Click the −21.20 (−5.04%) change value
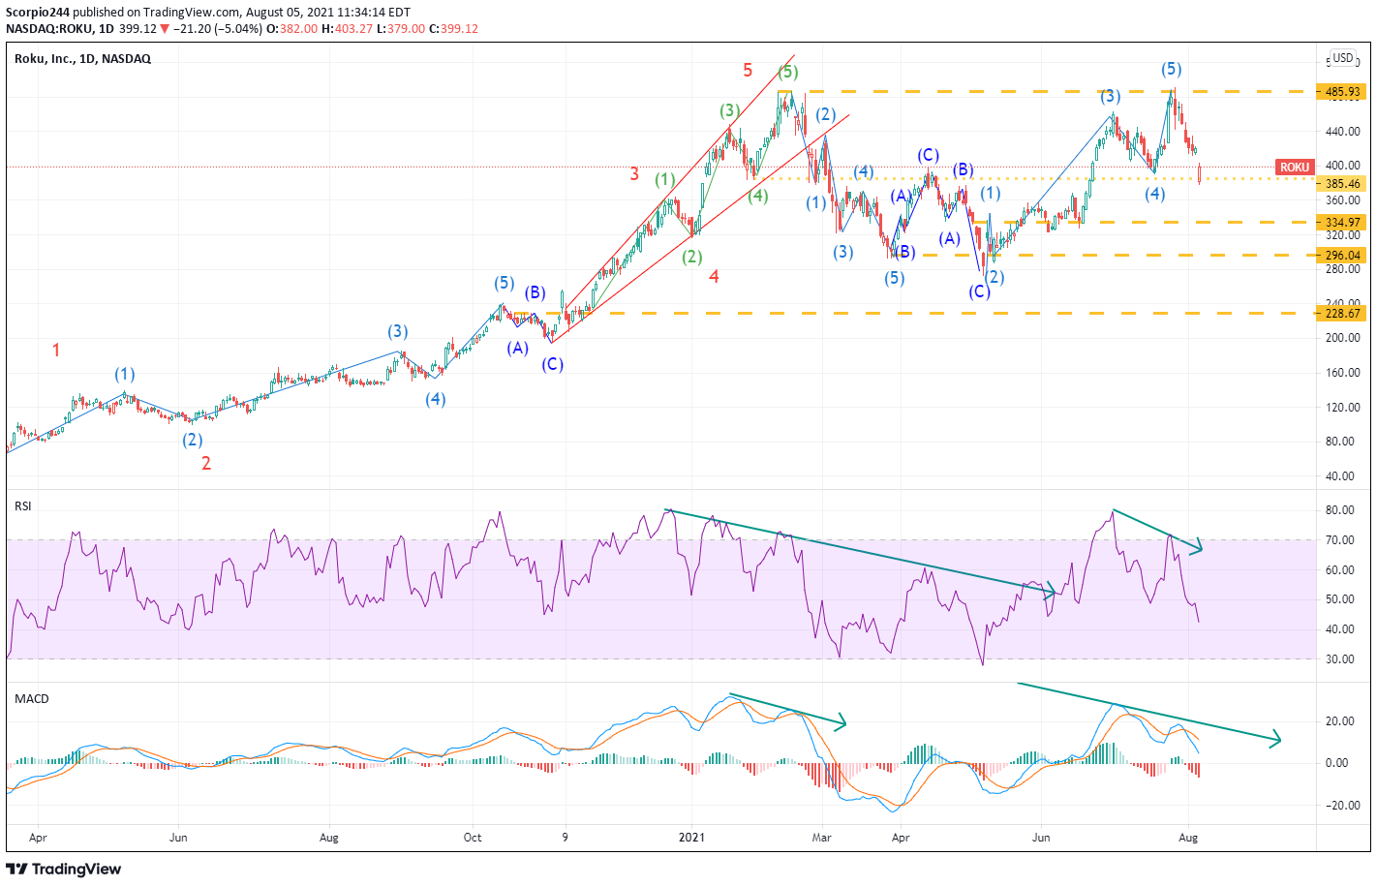Screen dimensions: 1377x887 [218, 28]
